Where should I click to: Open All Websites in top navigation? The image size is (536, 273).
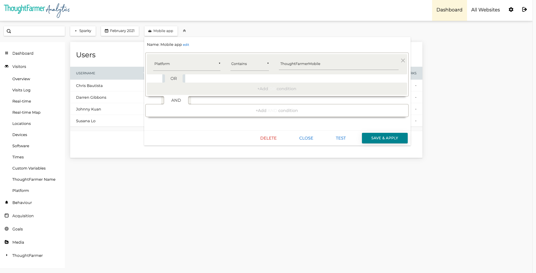486,10
